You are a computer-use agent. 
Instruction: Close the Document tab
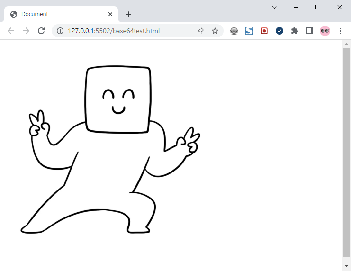point(110,14)
